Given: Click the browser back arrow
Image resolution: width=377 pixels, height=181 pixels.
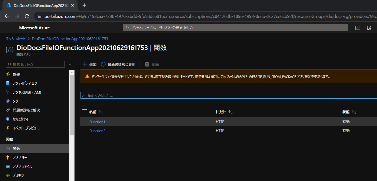Looking at the screenshot, I should pos(7,16).
